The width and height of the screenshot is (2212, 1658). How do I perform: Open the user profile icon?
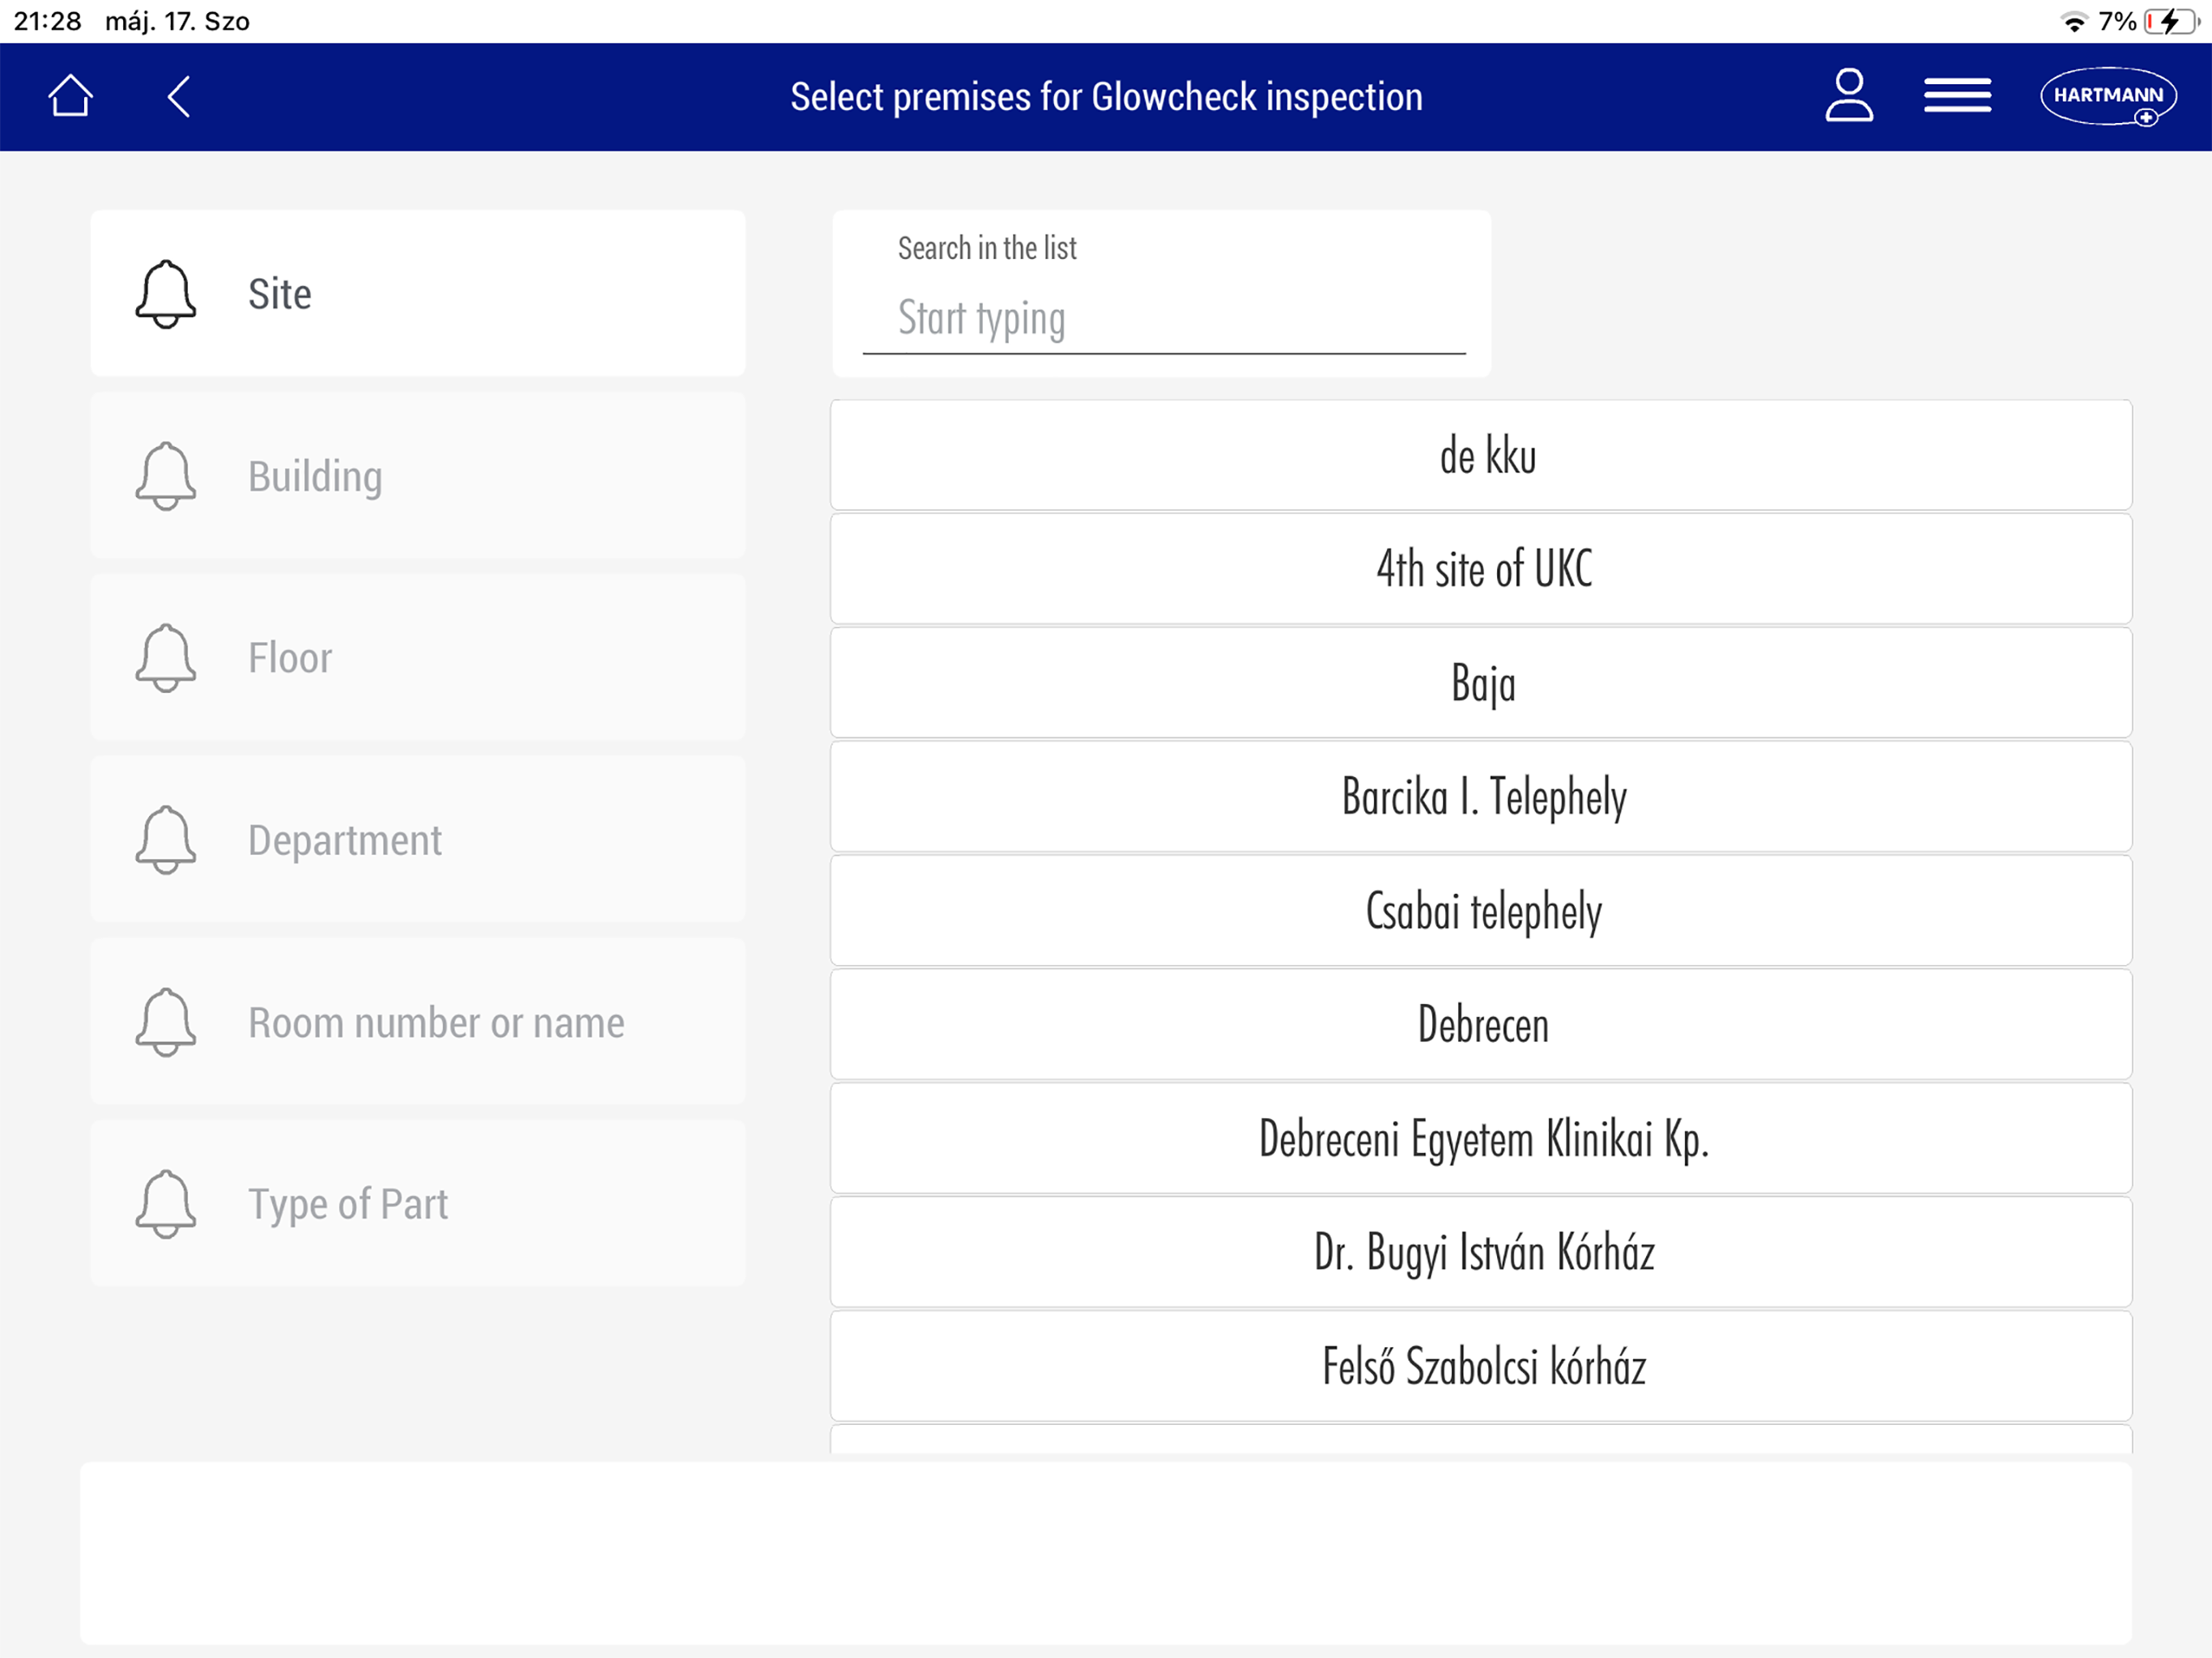(1848, 96)
